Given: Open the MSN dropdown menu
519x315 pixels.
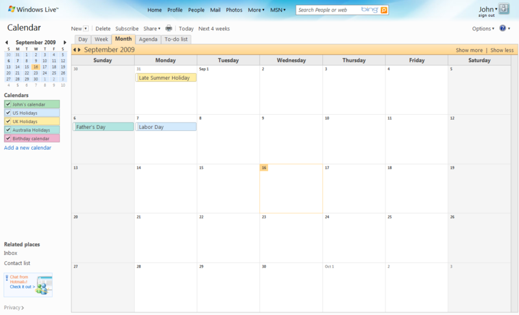Looking at the screenshot, I should tap(278, 10).
